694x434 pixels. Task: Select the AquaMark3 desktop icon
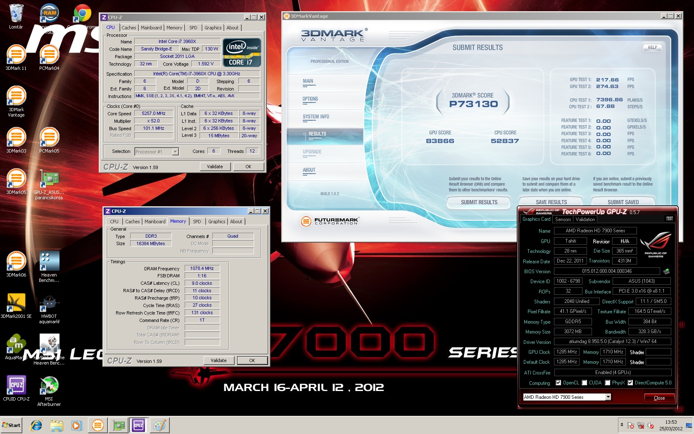pyautogui.click(x=16, y=347)
